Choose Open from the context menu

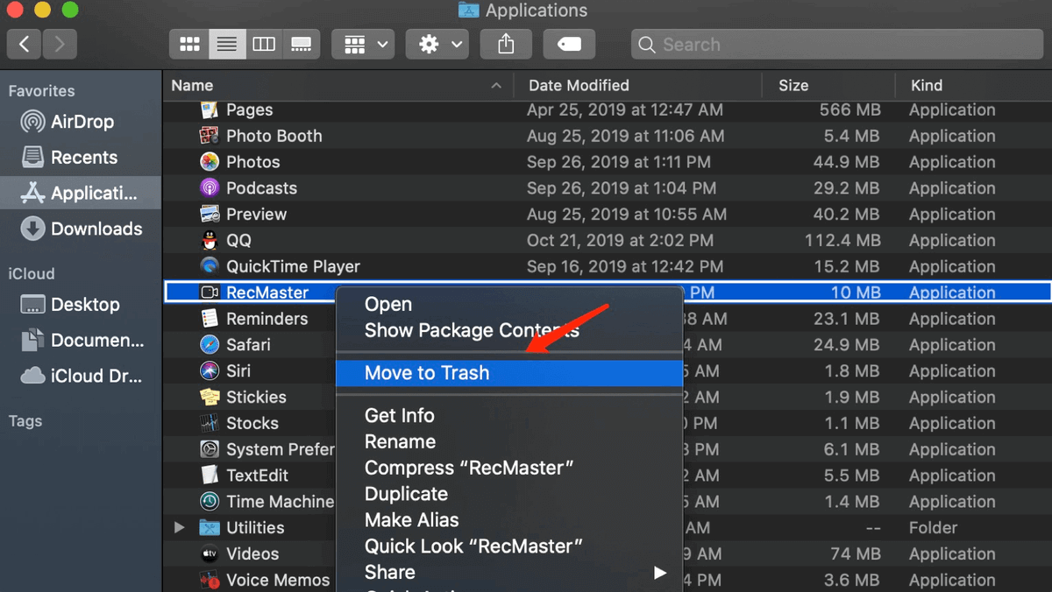pos(509,304)
